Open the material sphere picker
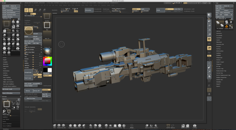 [47, 51]
